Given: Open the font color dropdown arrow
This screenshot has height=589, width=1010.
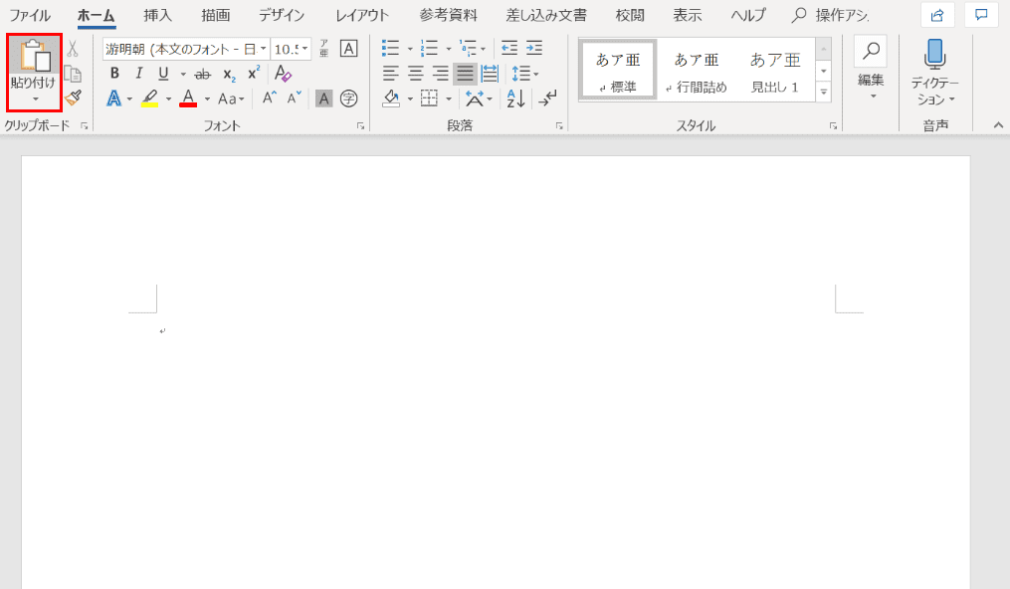Looking at the screenshot, I should tap(207, 99).
